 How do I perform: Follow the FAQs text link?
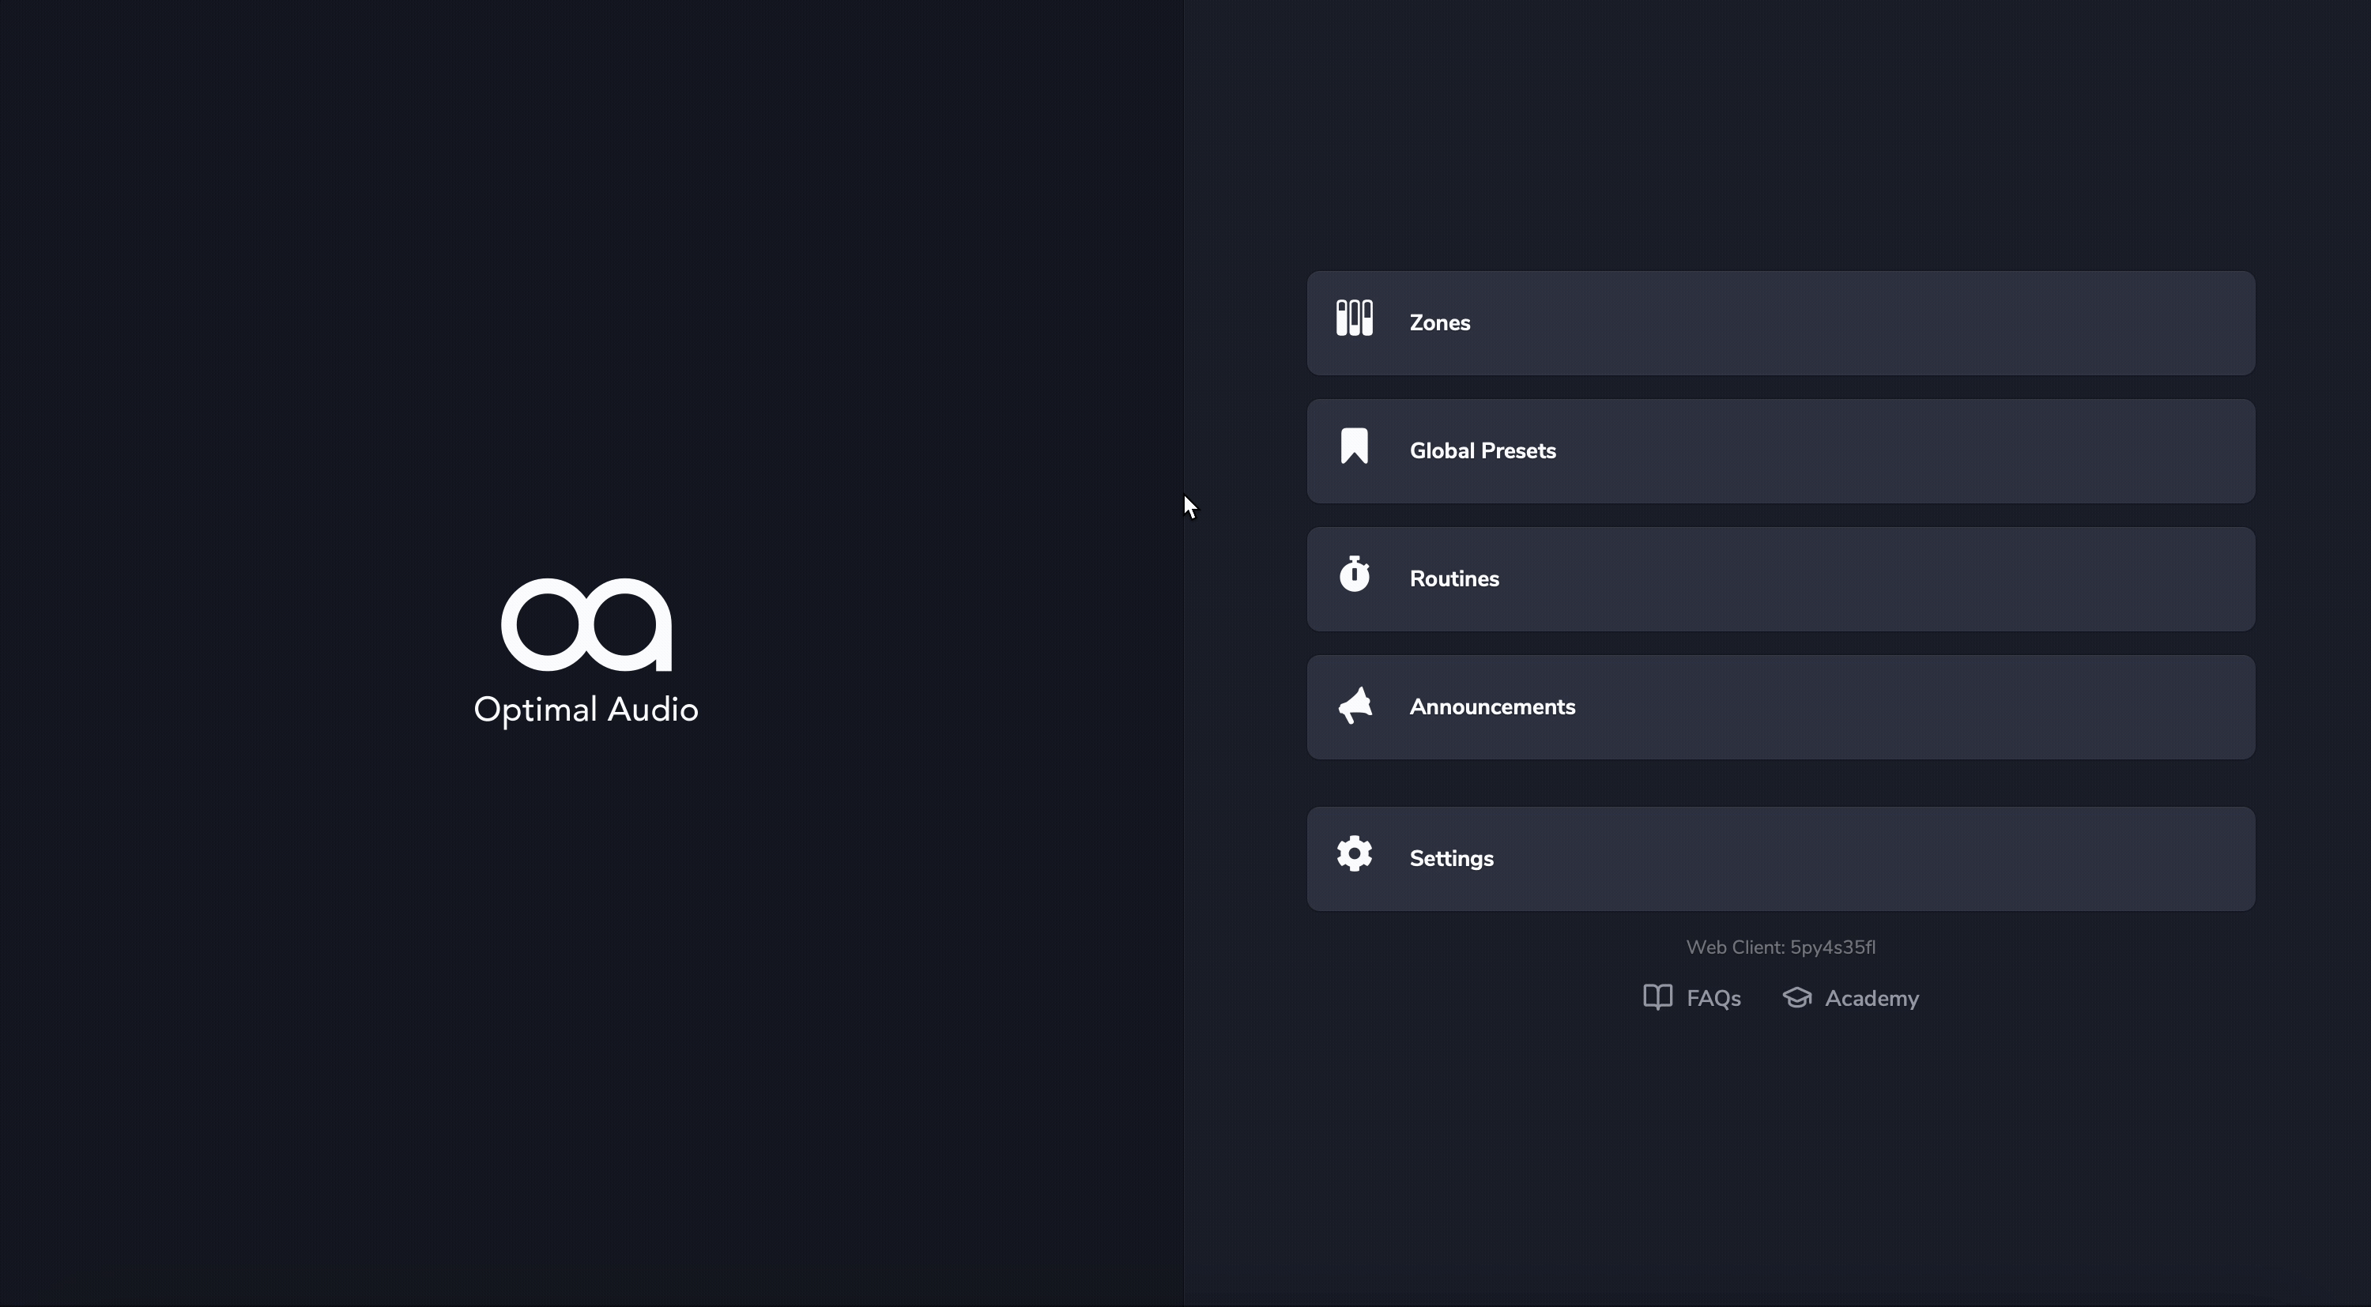point(1713,999)
